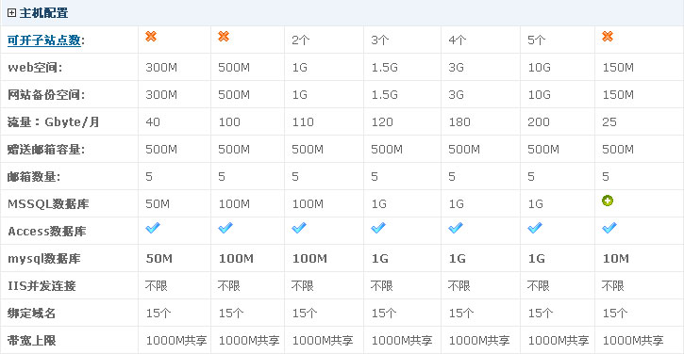684x354 pixels.
Task: Click green circle icon in MSSQL数据库 row
Action: click(x=608, y=201)
